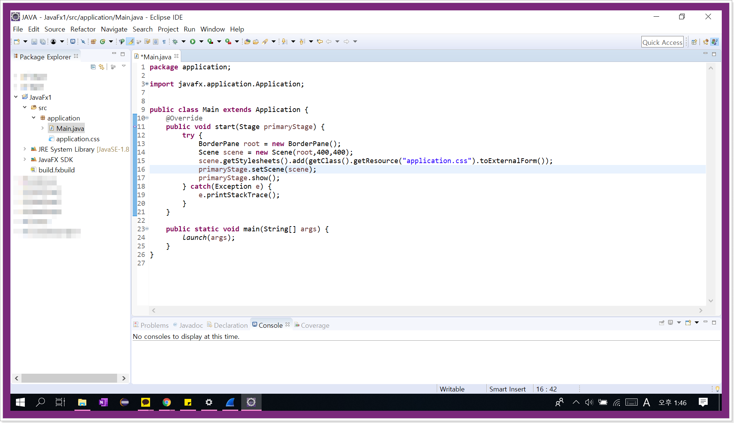The height and width of the screenshot is (423, 734).
Task: Expand the JRE System Library node
Action: 25,149
